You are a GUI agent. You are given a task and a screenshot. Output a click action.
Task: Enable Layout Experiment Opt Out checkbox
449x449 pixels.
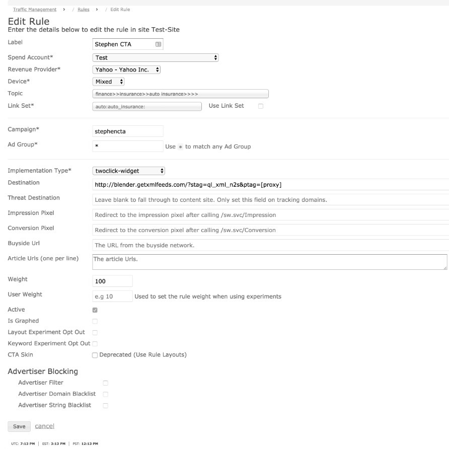(95, 333)
